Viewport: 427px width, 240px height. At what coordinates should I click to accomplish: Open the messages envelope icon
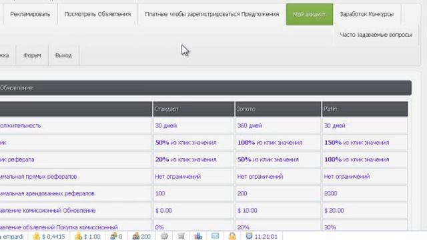click(215, 236)
